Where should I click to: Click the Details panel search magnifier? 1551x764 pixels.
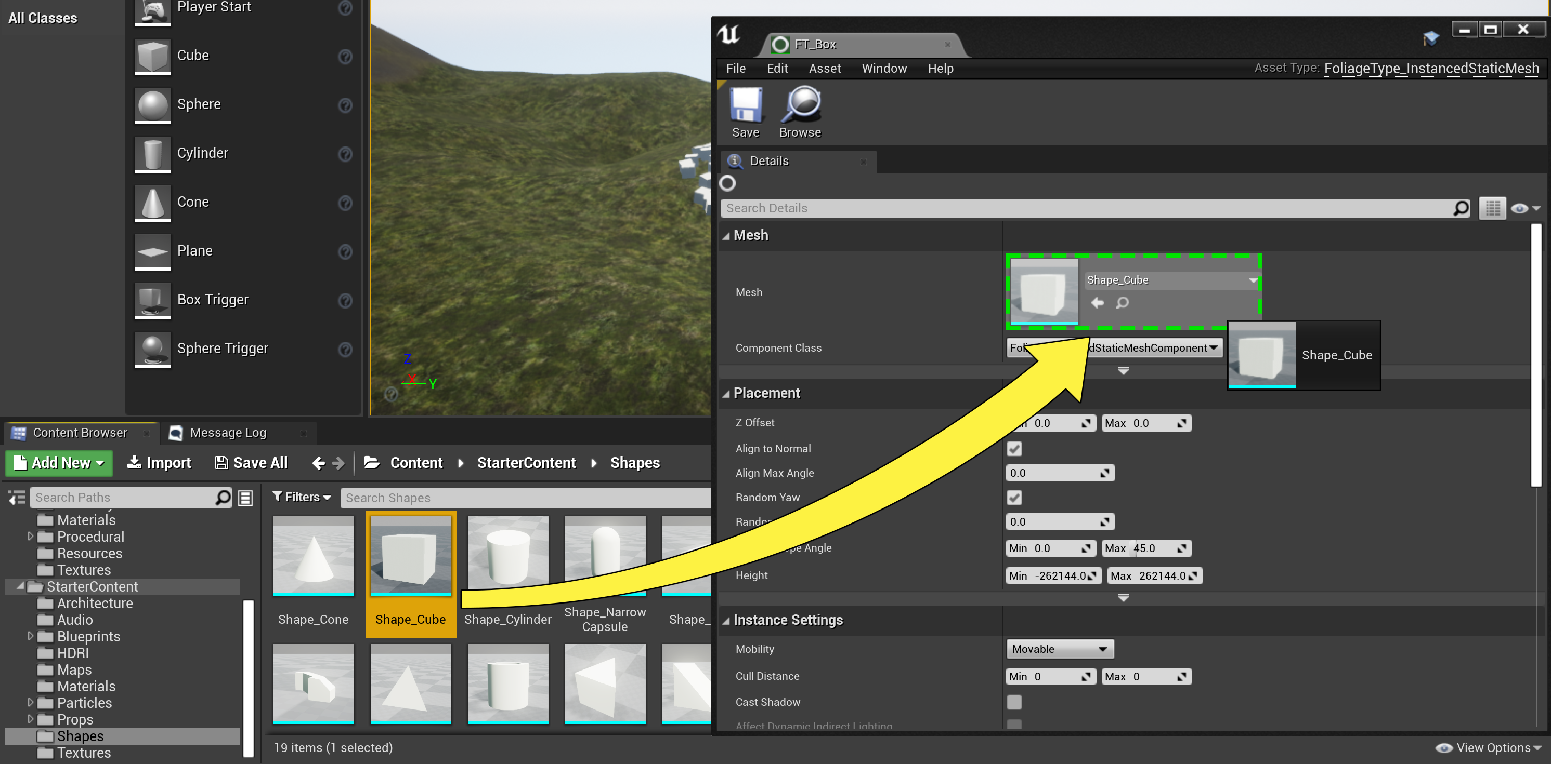tap(1461, 208)
